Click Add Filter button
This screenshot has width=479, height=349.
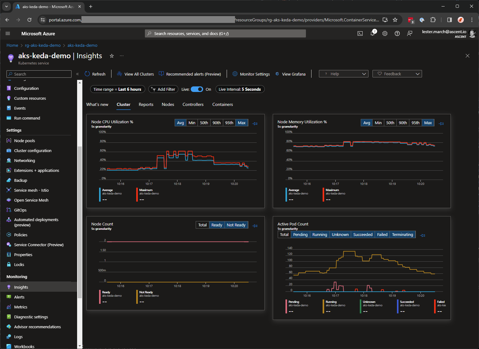click(x=163, y=89)
